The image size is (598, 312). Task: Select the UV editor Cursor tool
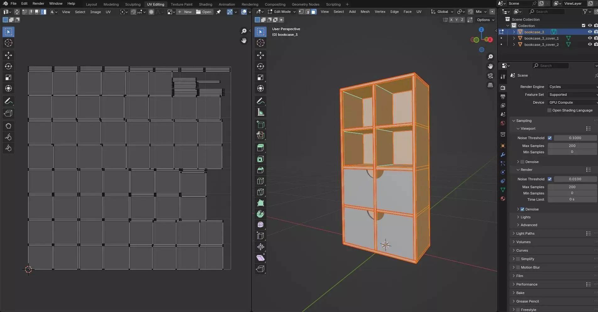[x=8, y=43]
